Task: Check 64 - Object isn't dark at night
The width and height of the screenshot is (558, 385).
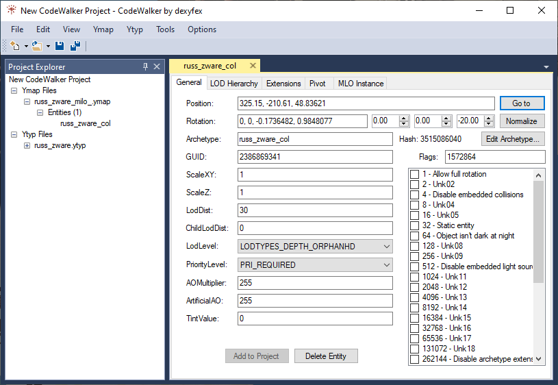Action: pyautogui.click(x=415, y=236)
